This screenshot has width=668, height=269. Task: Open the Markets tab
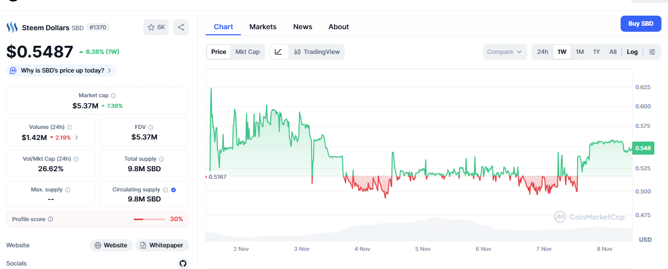pos(263,27)
